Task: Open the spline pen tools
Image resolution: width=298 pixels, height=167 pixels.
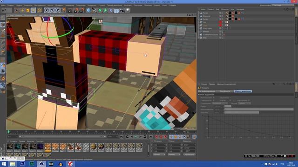Action: (94, 10)
